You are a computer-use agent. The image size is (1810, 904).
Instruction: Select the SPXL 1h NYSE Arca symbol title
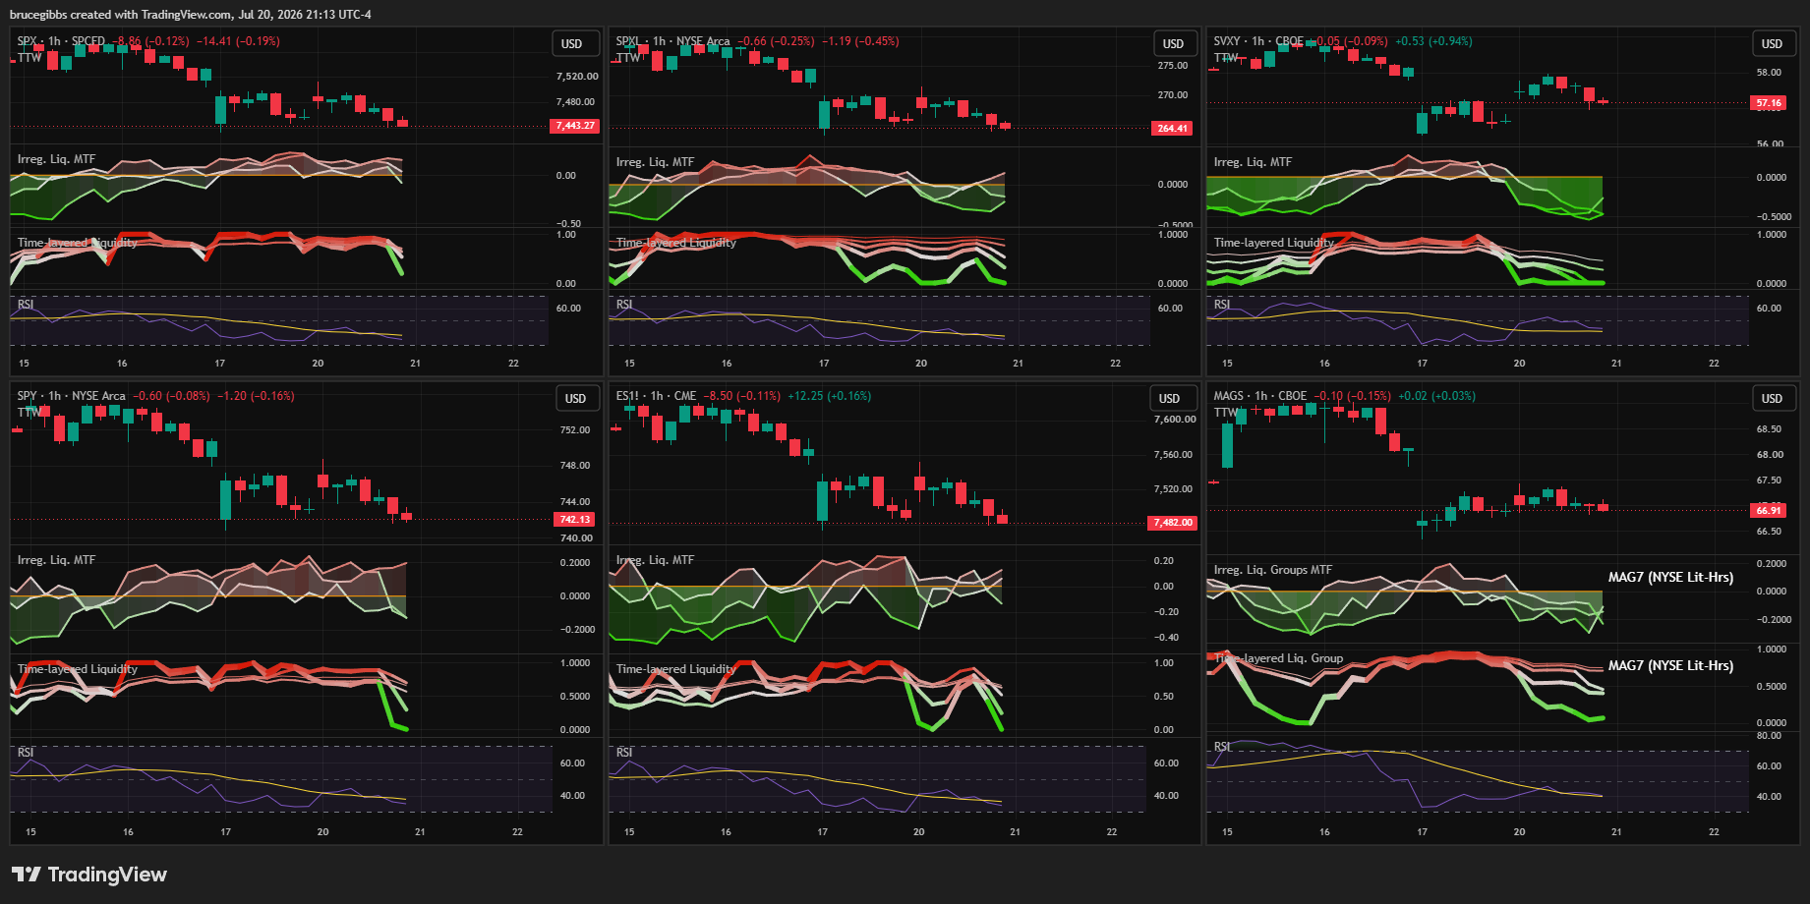(x=673, y=41)
